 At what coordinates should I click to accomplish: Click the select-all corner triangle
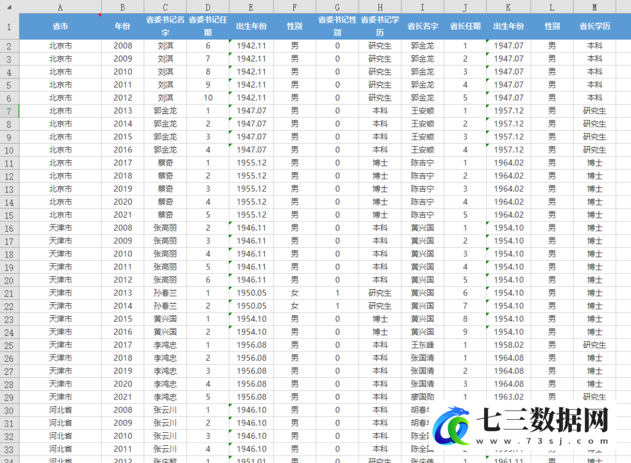click(9, 7)
